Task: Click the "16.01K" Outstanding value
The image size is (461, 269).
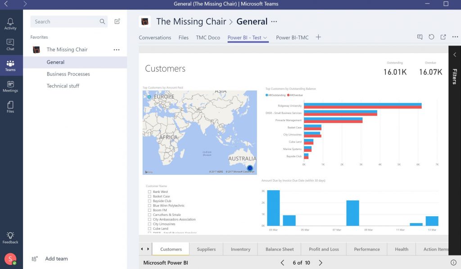Action: 395,72
